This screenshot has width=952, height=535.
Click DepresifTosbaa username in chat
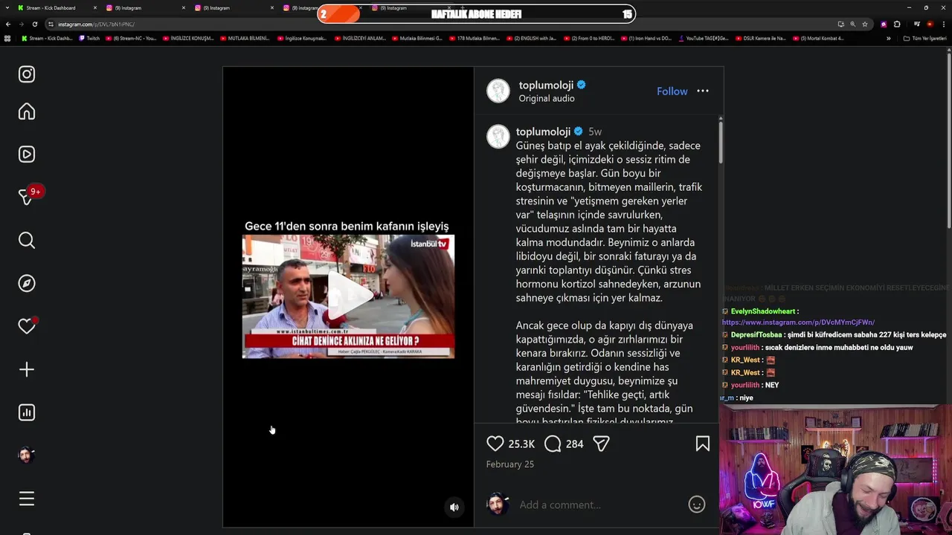(x=756, y=335)
